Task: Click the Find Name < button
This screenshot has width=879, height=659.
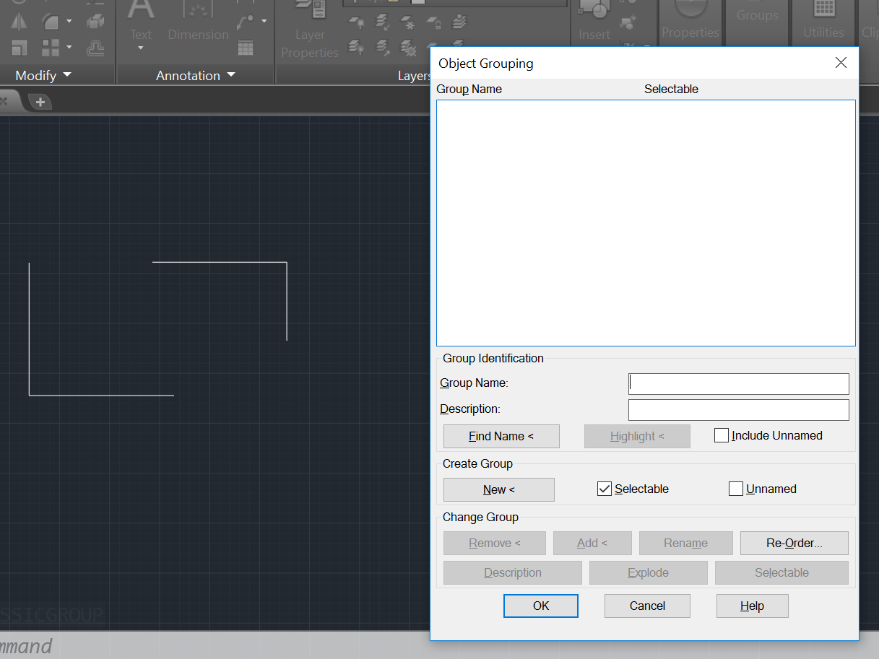Action: click(501, 436)
